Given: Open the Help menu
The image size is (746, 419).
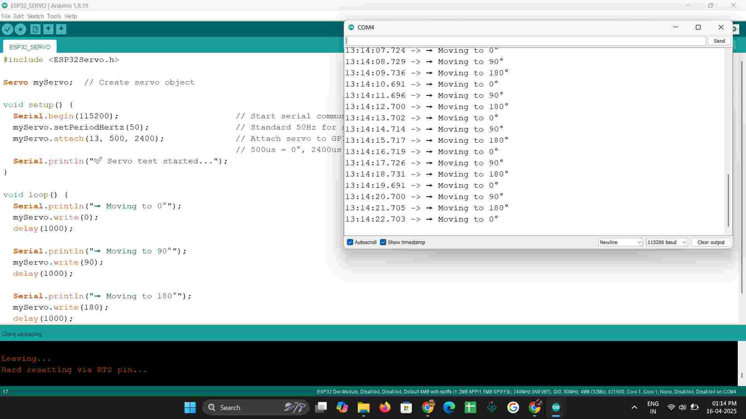Looking at the screenshot, I should 71,16.
